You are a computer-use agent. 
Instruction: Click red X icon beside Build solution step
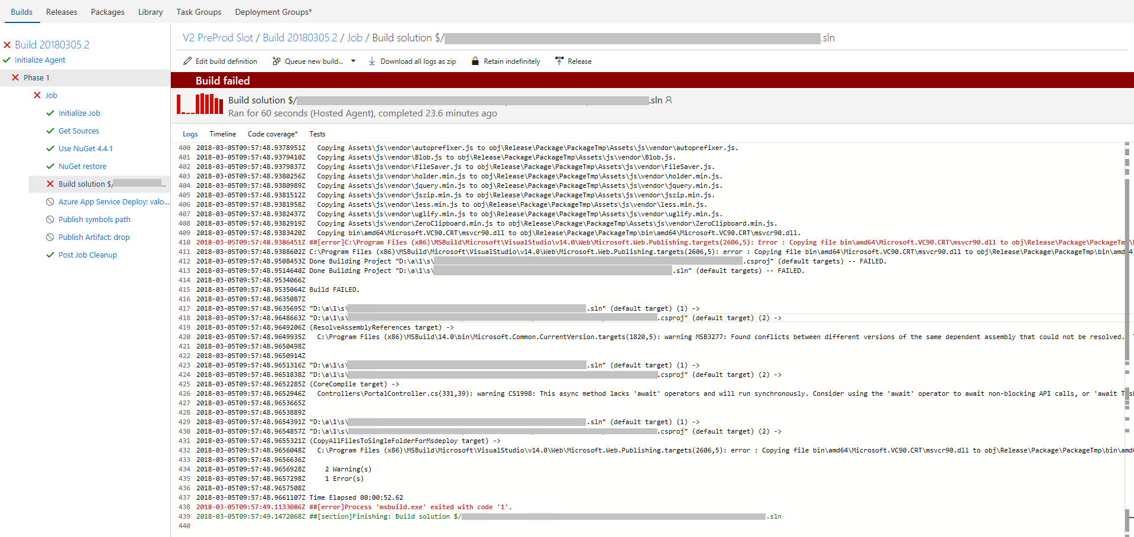(50, 184)
